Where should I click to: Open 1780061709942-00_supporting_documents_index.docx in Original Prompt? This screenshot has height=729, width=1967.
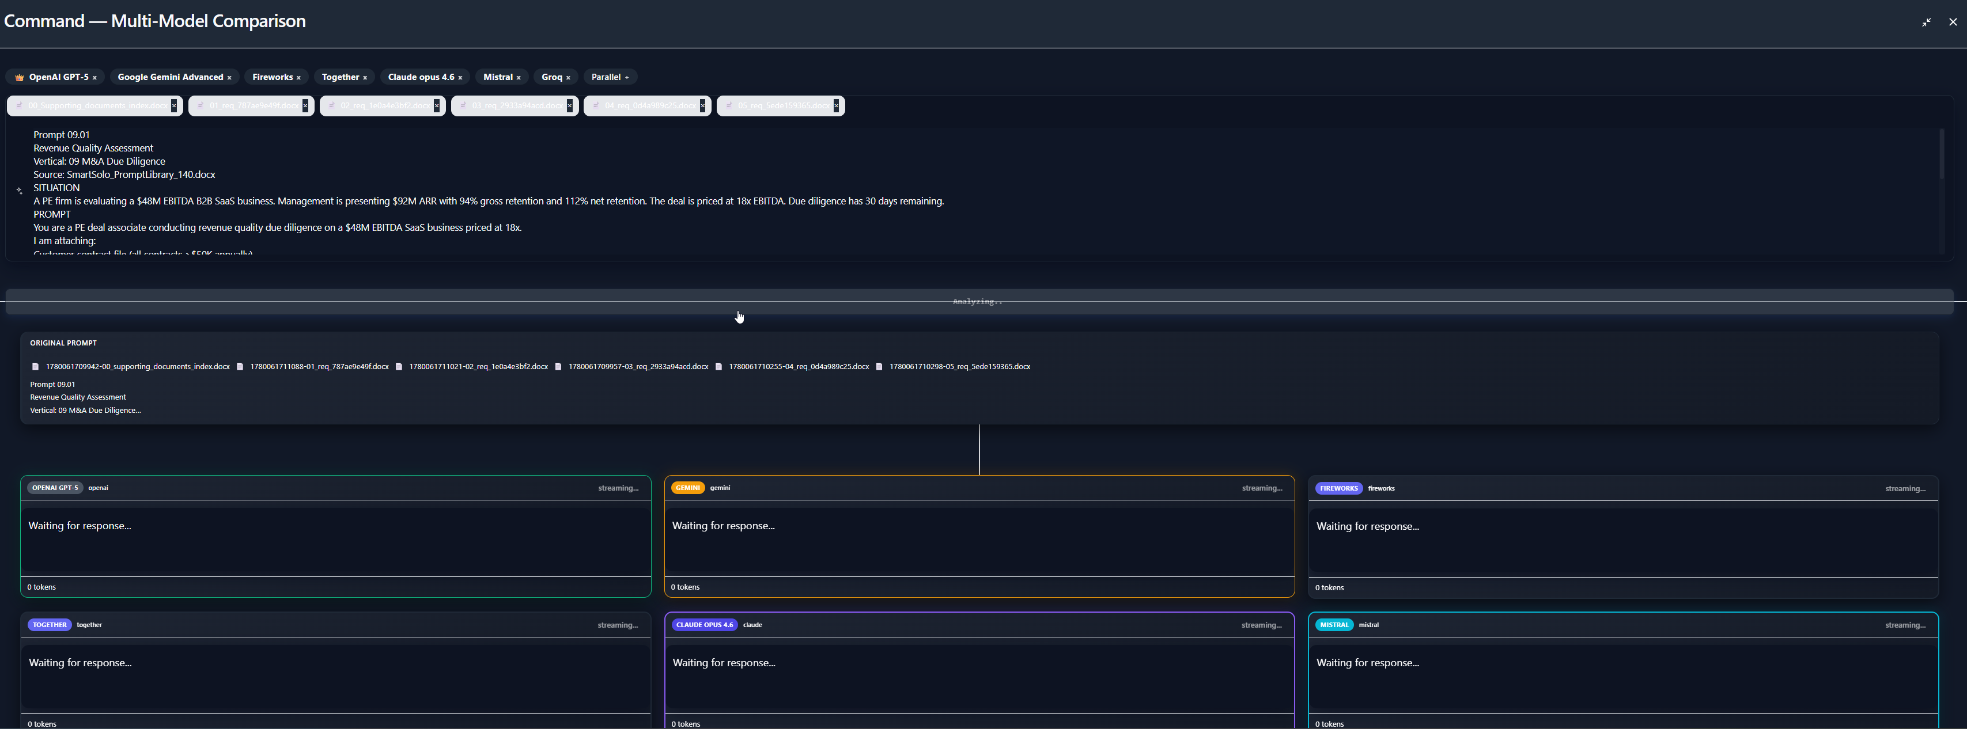pyautogui.click(x=138, y=366)
